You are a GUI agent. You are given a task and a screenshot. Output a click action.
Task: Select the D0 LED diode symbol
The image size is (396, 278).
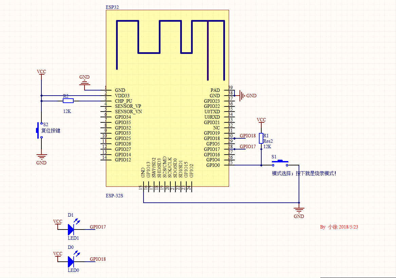coord(71,262)
